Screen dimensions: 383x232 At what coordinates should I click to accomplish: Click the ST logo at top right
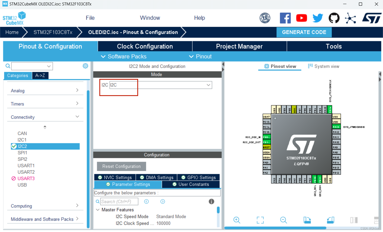(x=372, y=18)
